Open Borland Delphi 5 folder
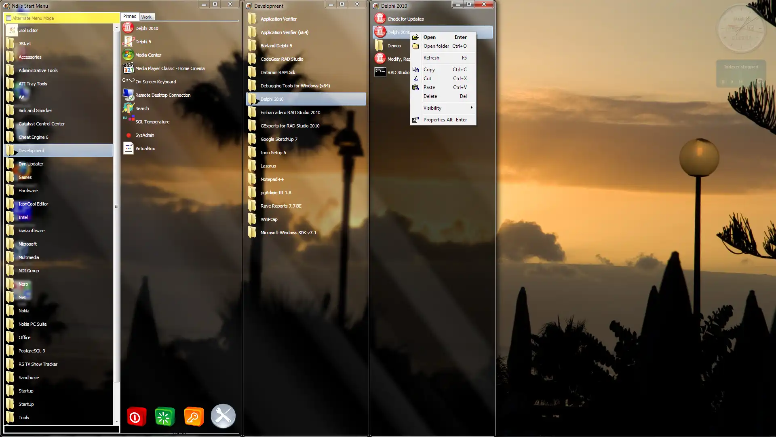Image resolution: width=776 pixels, height=437 pixels. [x=306, y=46]
